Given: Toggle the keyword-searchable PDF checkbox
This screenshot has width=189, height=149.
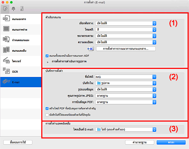Looking at the screenshot, I should [x=47, y=109].
